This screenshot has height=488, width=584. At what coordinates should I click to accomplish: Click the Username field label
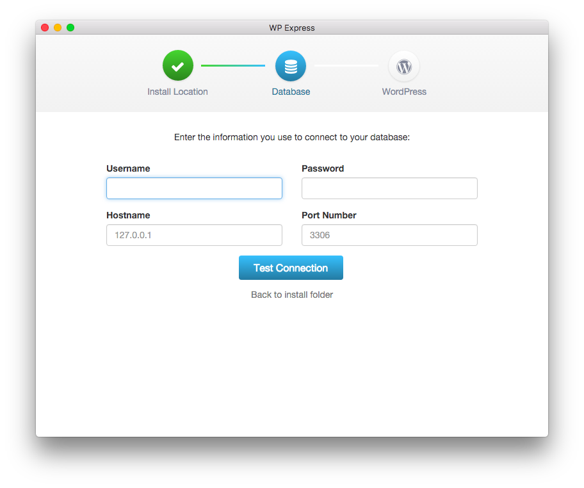click(128, 168)
